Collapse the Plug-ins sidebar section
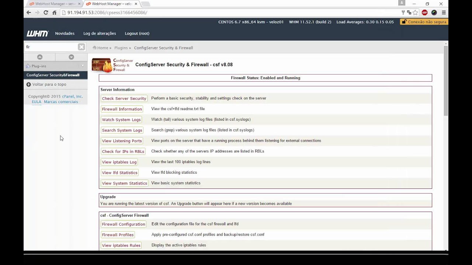The image size is (472, 265). 83,66
